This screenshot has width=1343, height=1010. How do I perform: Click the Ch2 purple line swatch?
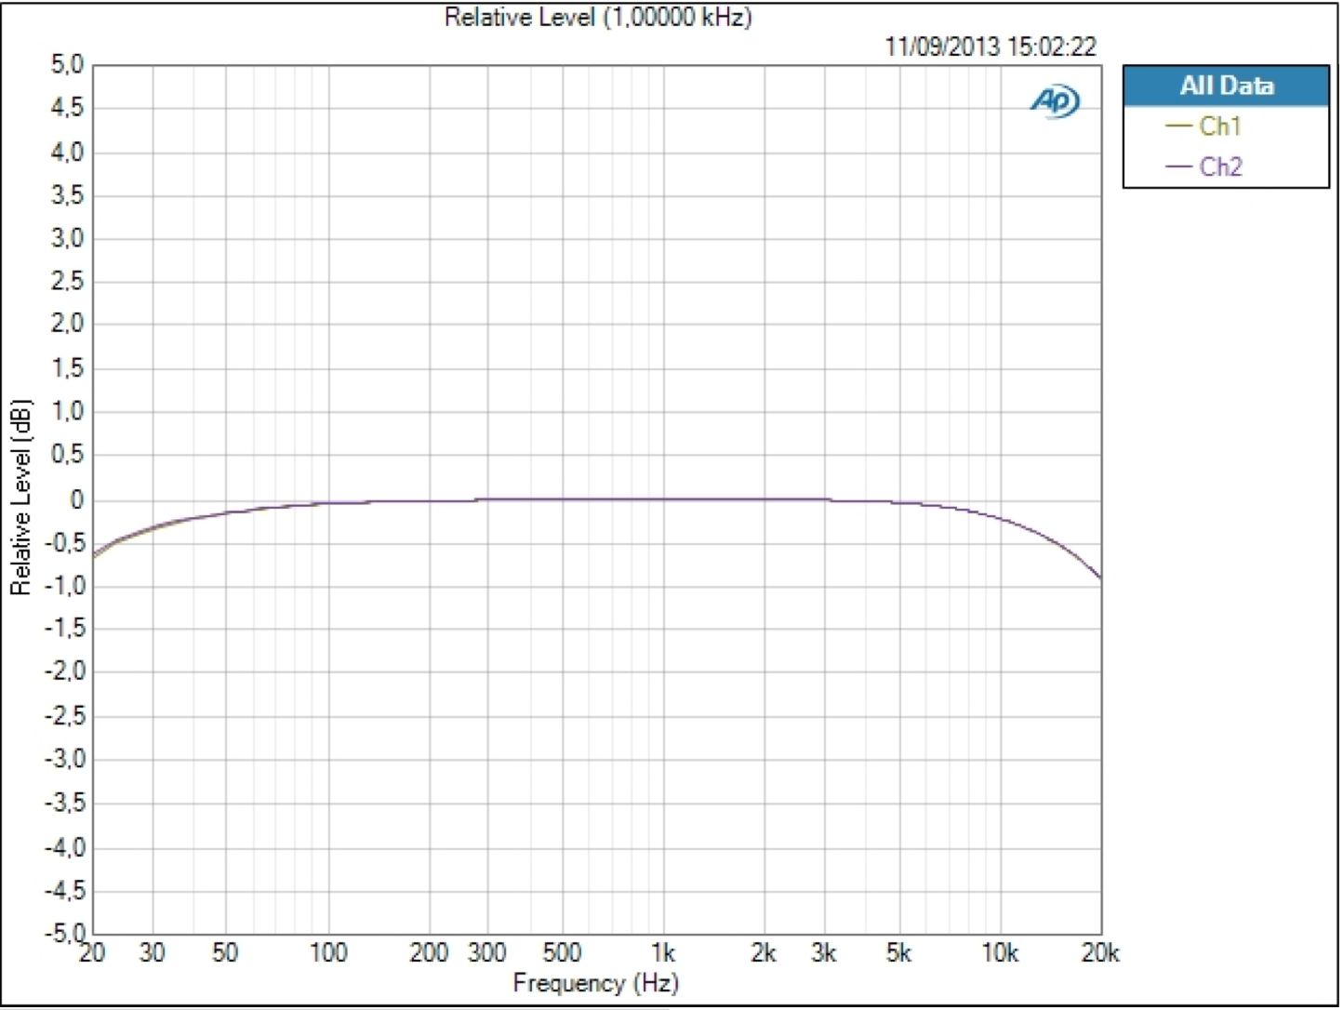(1178, 166)
